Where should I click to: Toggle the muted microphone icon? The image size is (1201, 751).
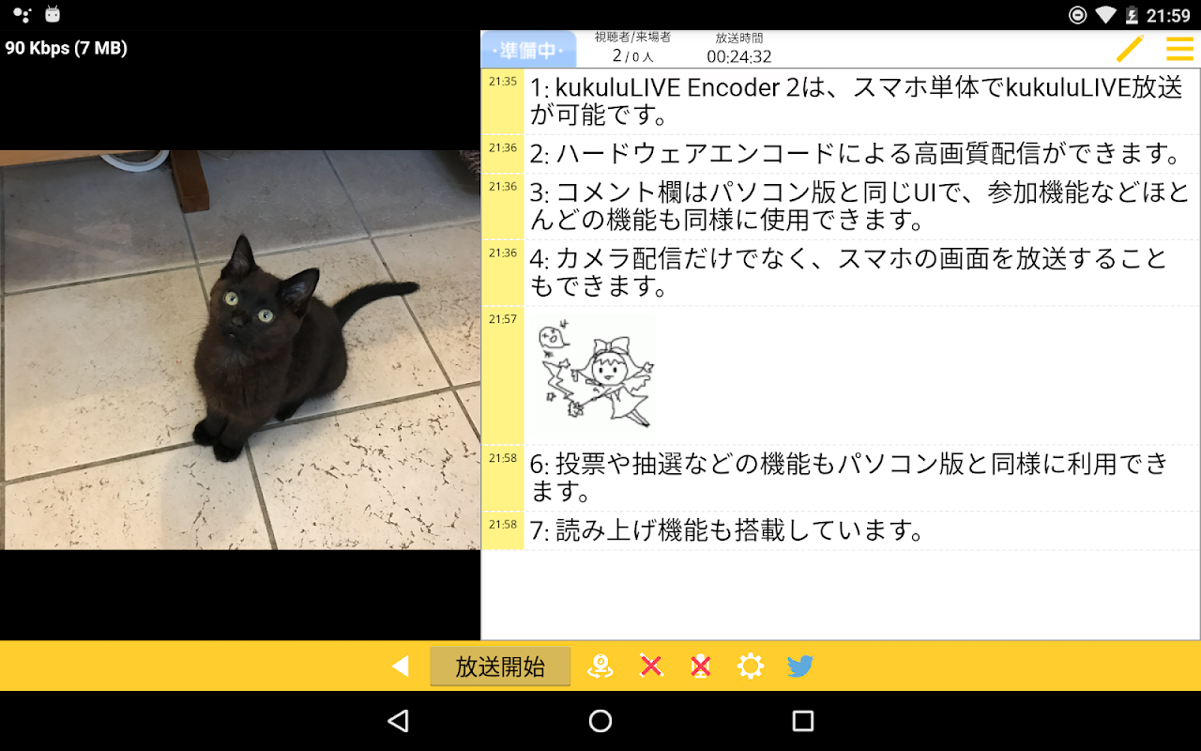click(x=700, y=667)
